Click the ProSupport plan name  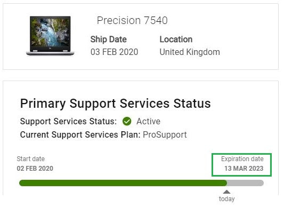(165, 134)
